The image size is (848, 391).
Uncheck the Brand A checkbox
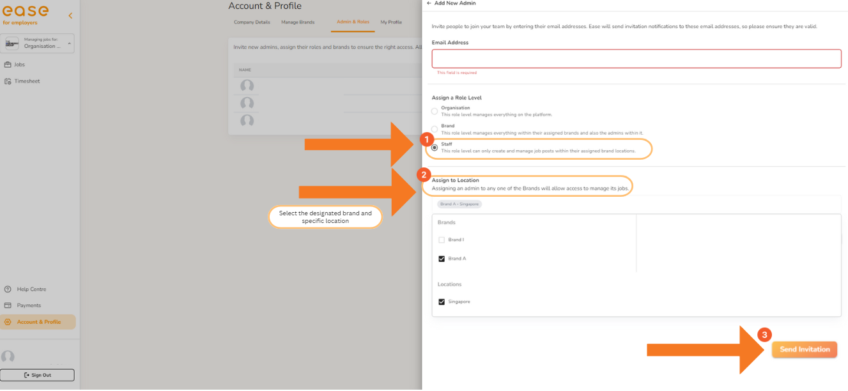coord(442,259)
